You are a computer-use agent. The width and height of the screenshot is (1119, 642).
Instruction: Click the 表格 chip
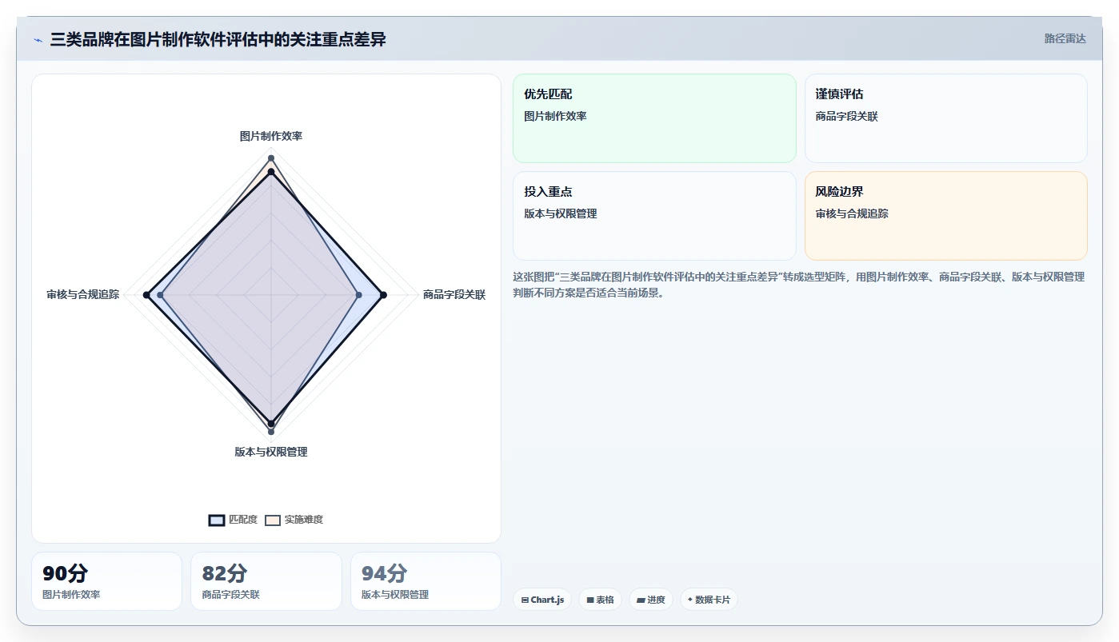coord(600,600)
